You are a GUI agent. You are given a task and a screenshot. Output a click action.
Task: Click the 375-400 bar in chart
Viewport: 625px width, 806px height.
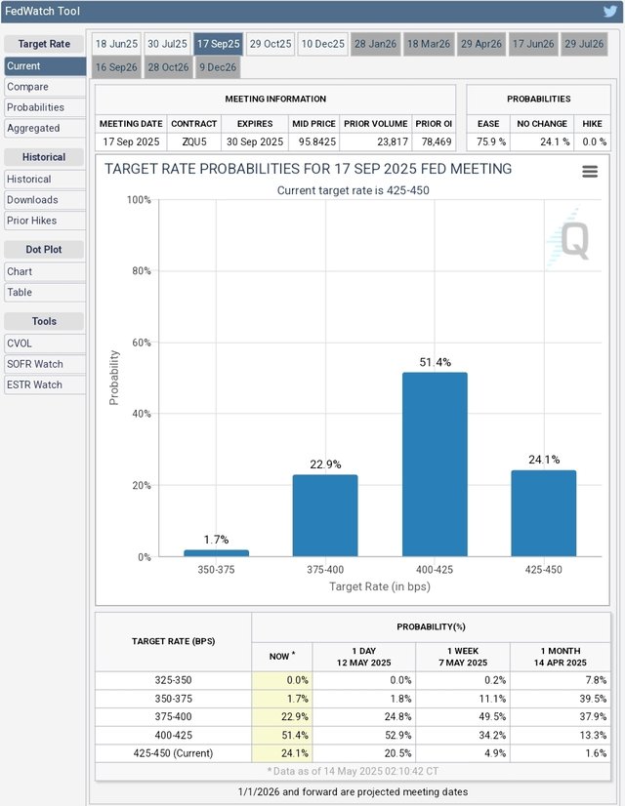(325, 515)
